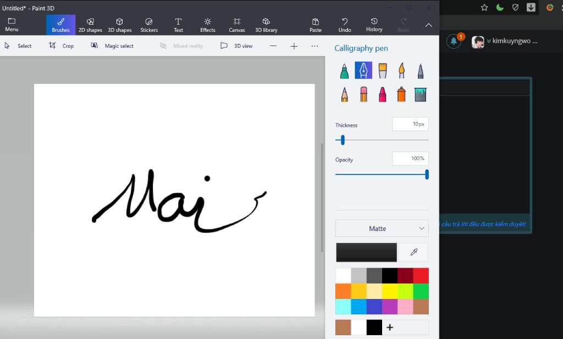Switch to the Brushes tab

pyautogui.click(x=60, y=25)
